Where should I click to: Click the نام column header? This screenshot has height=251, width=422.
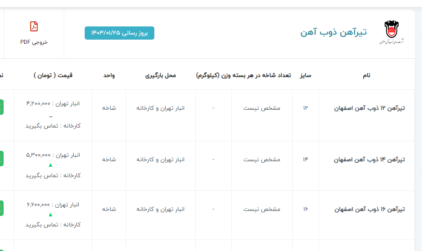pos(366,75)
